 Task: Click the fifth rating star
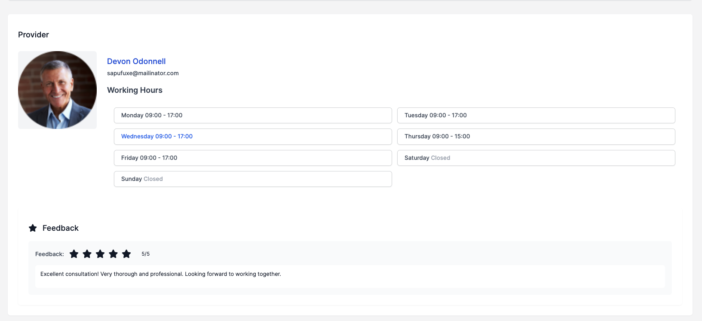pos(126,254)
